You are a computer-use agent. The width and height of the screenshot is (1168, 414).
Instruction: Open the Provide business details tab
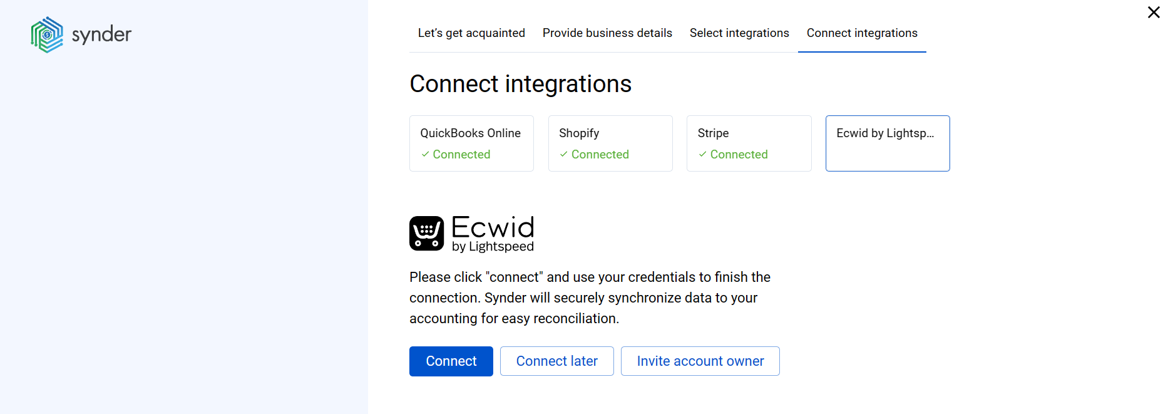click(607, 33)
